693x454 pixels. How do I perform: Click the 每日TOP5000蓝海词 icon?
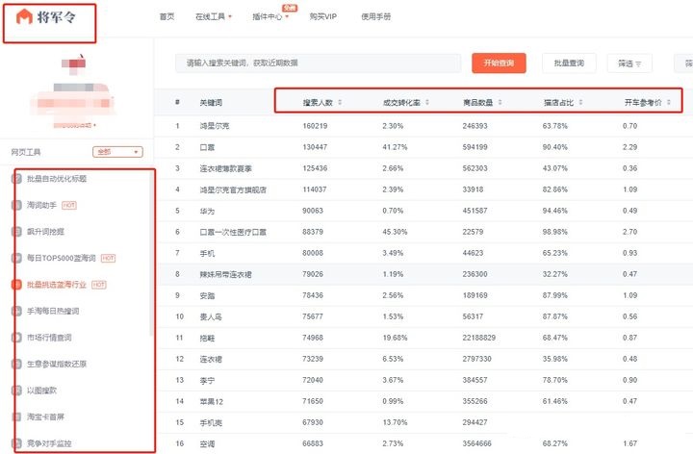(x=17, y=258)
